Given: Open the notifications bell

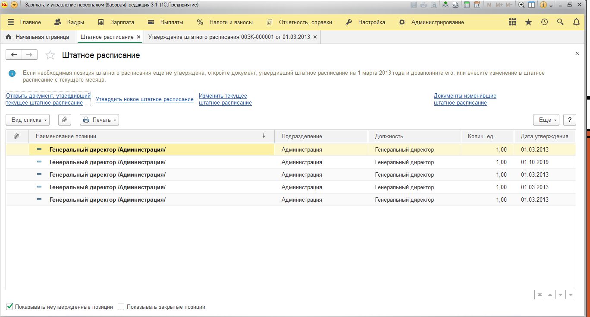Looking at the screenshot, I should coord(576,22).
